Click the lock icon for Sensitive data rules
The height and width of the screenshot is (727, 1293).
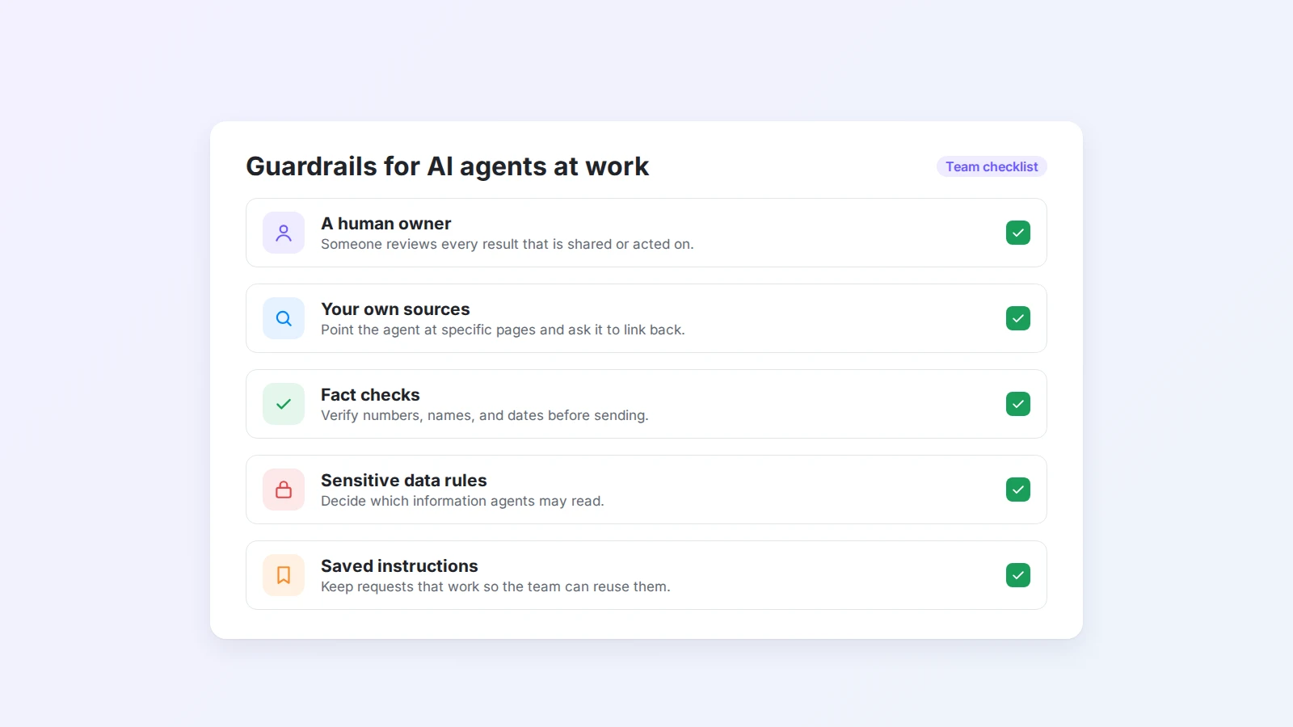pyautogui.click(x=284, y=490)
